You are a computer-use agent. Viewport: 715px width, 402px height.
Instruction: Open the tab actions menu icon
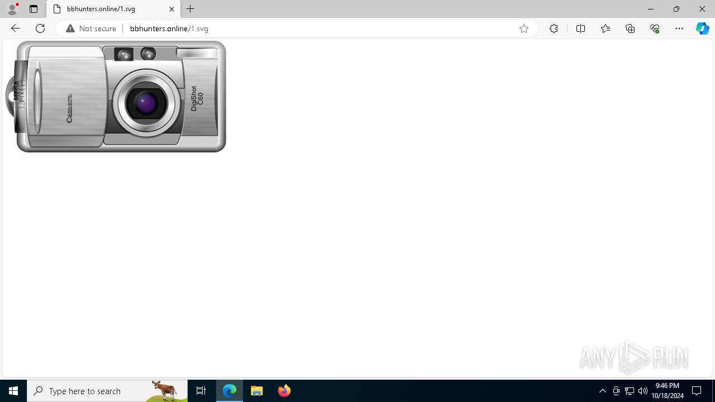pos(34,9)
